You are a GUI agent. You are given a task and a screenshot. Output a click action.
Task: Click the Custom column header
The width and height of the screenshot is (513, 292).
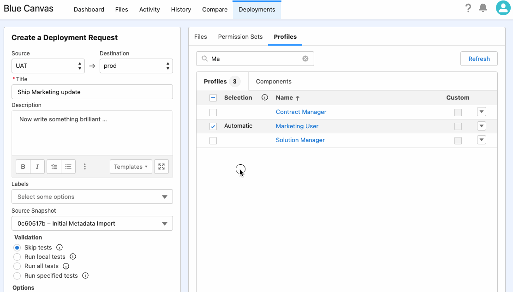(x=458, y=97)
